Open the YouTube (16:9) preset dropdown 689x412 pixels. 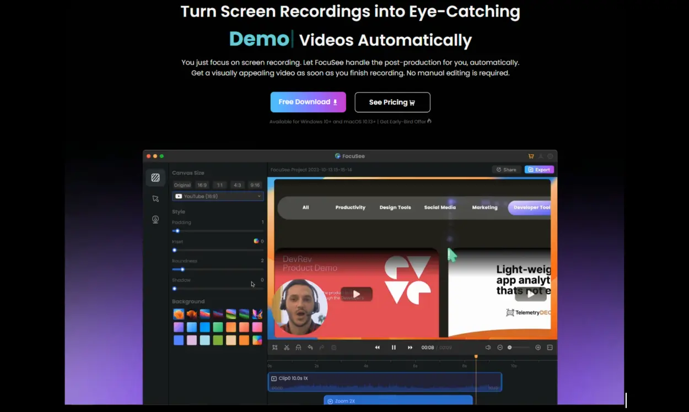click(x=218, y=196)
